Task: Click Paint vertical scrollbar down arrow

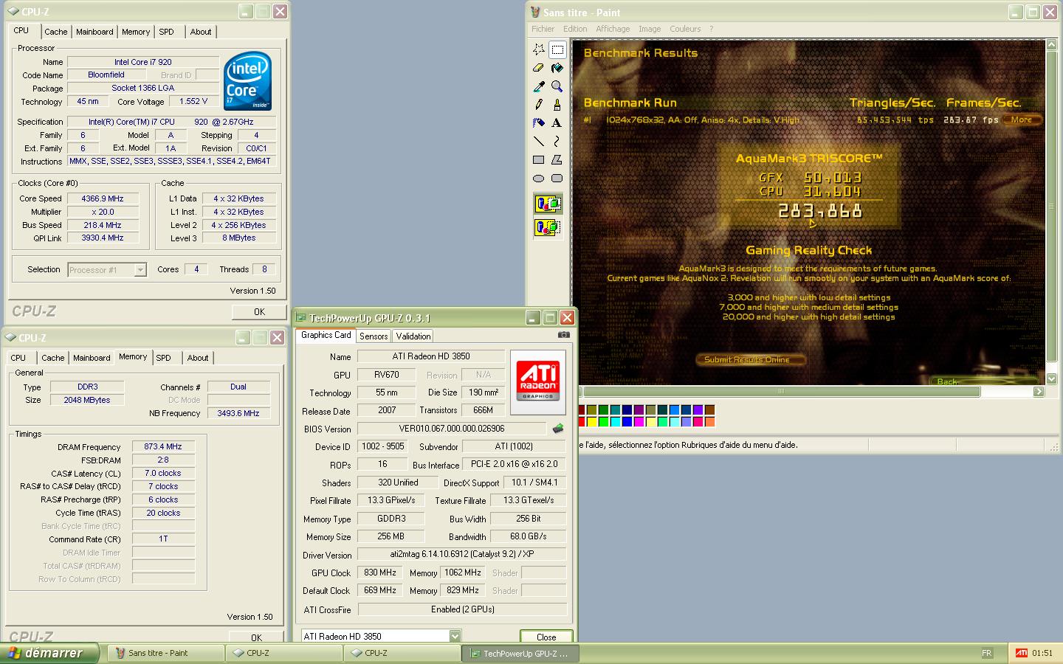Action: click(x=1052, y=378)
